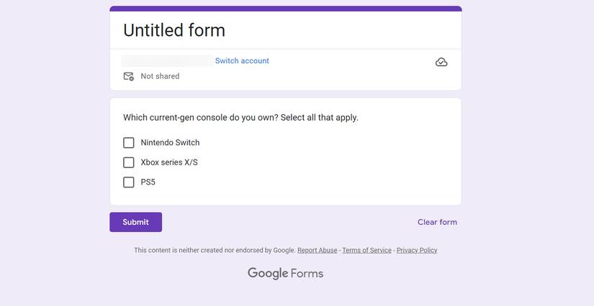Click the Xbox series X/S label text
This screenshot has width=594, height=306.
pos(169,162)
